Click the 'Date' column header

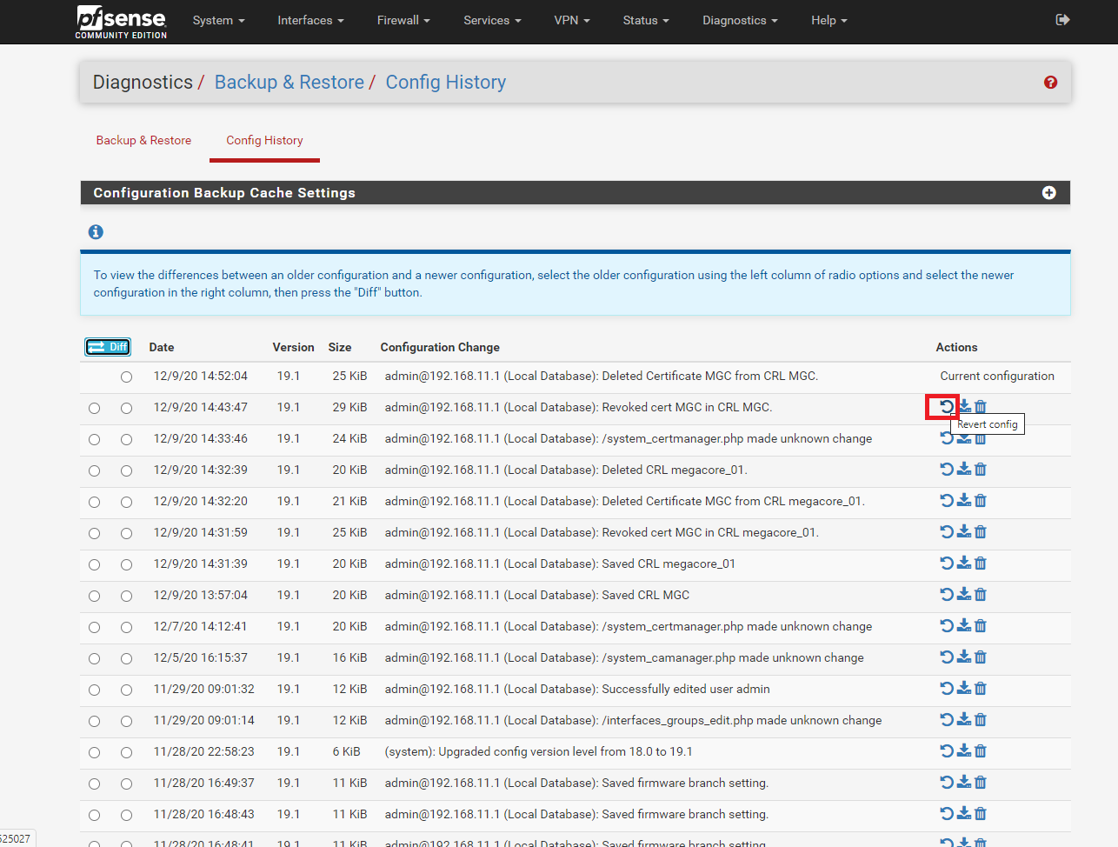point(162,347)
